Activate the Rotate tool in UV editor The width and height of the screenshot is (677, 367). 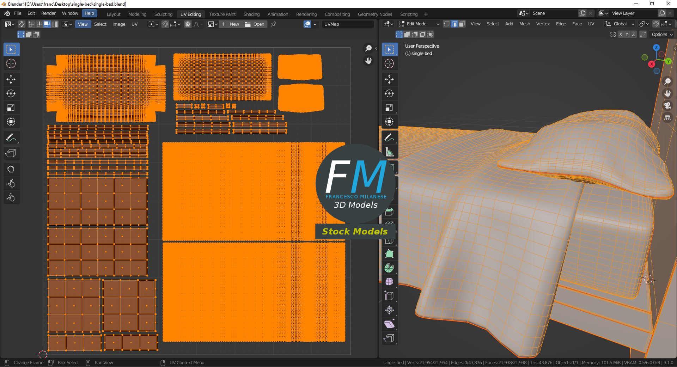pyautogui.click(x=11, y=93)
